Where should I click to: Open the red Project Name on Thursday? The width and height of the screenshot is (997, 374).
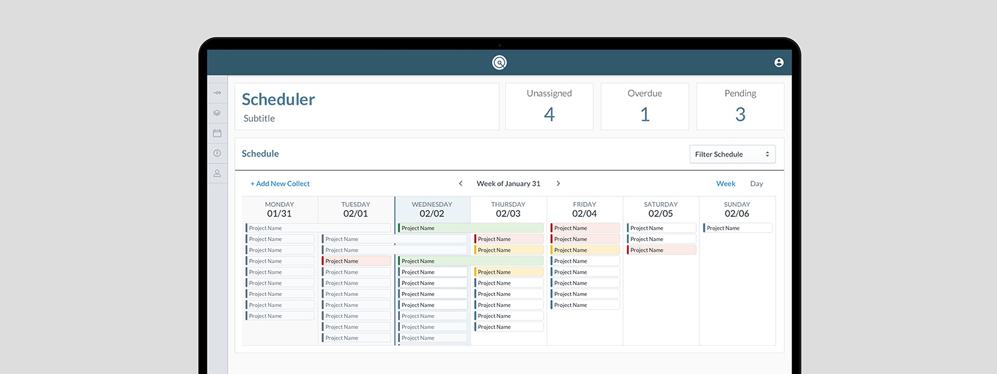pyautogui.click(x=509, y=239)
